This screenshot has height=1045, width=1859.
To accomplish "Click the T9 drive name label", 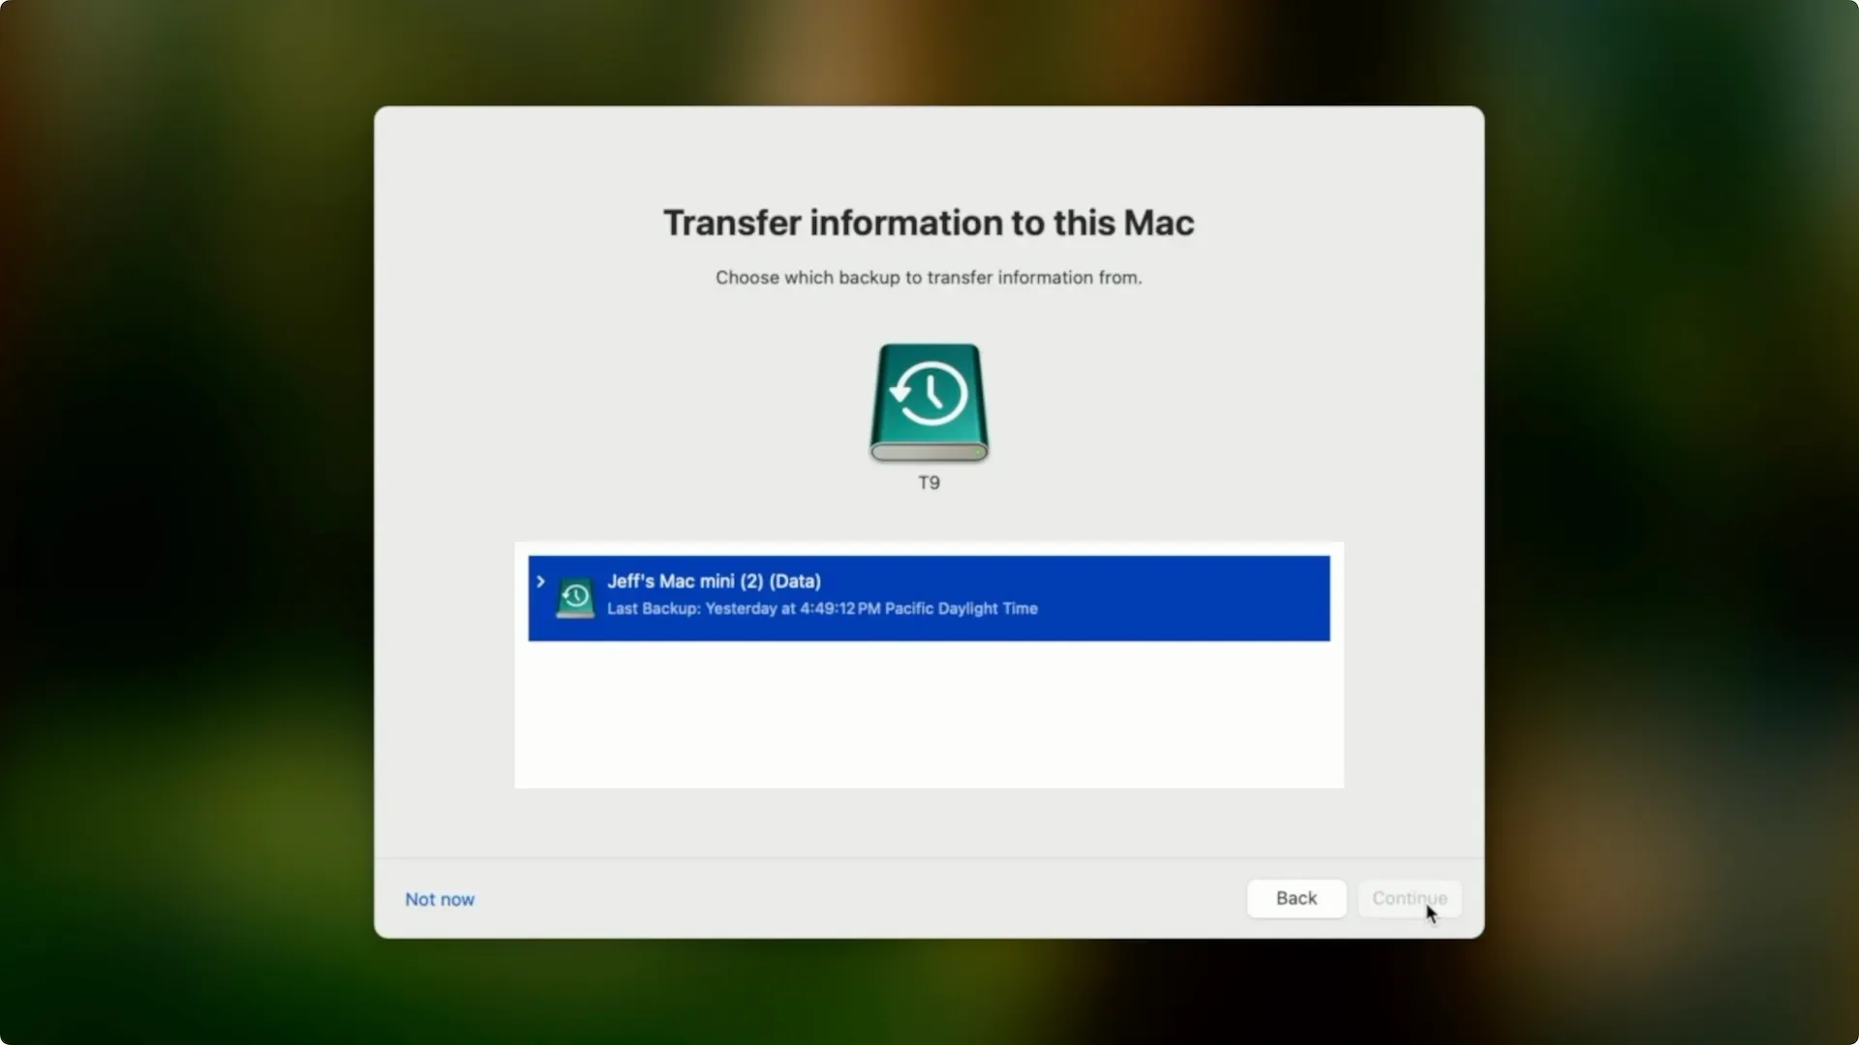I will click(x=929, y=483).
